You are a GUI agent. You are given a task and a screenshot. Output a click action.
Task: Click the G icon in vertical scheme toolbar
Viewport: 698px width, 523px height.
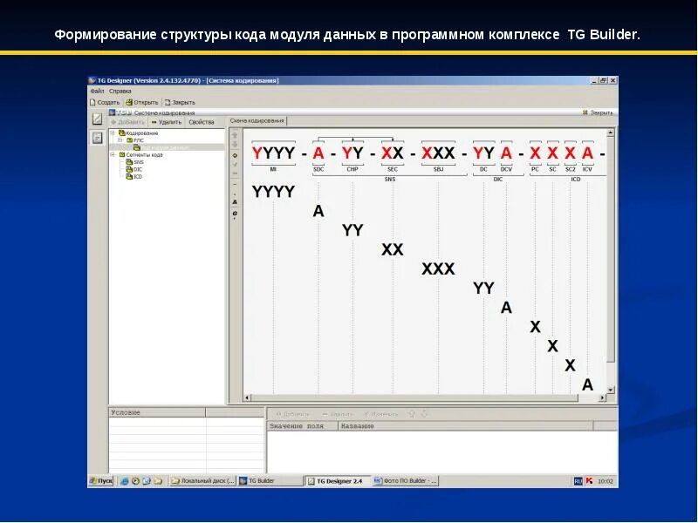(235, 214)
